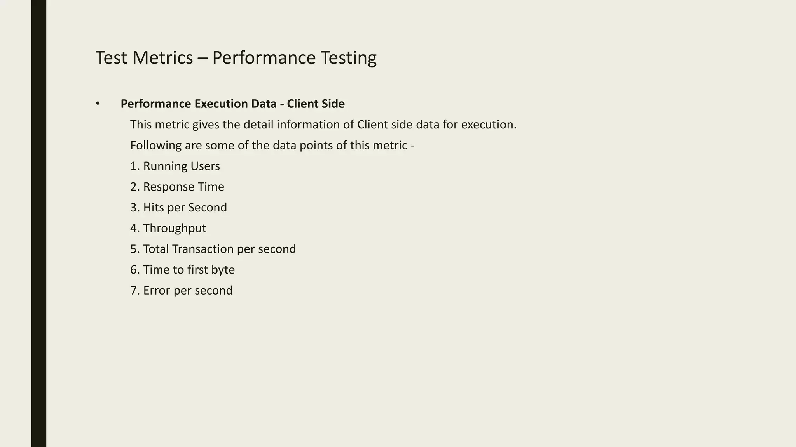Image resolution: width=796 pixels, height=447 pixels.
Task: Click the word 'execution' ending the description
Action: (x=489, y=125)
